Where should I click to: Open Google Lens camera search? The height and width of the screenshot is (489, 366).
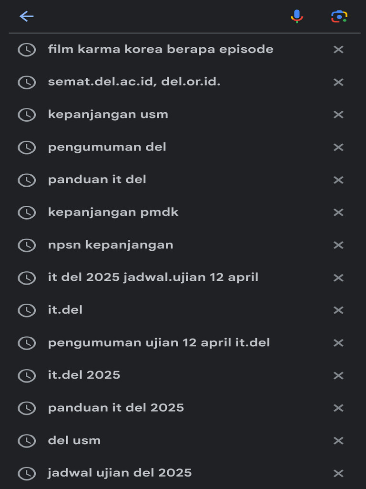click(339, 16)
